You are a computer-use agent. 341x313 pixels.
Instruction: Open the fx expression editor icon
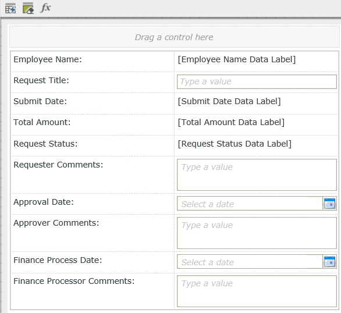click(x=45, y=8)
